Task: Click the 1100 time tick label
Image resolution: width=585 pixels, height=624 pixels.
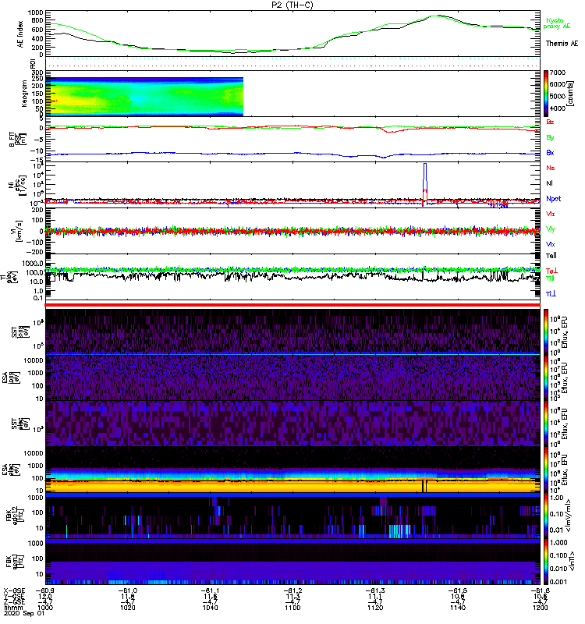Action: (292, 608)
